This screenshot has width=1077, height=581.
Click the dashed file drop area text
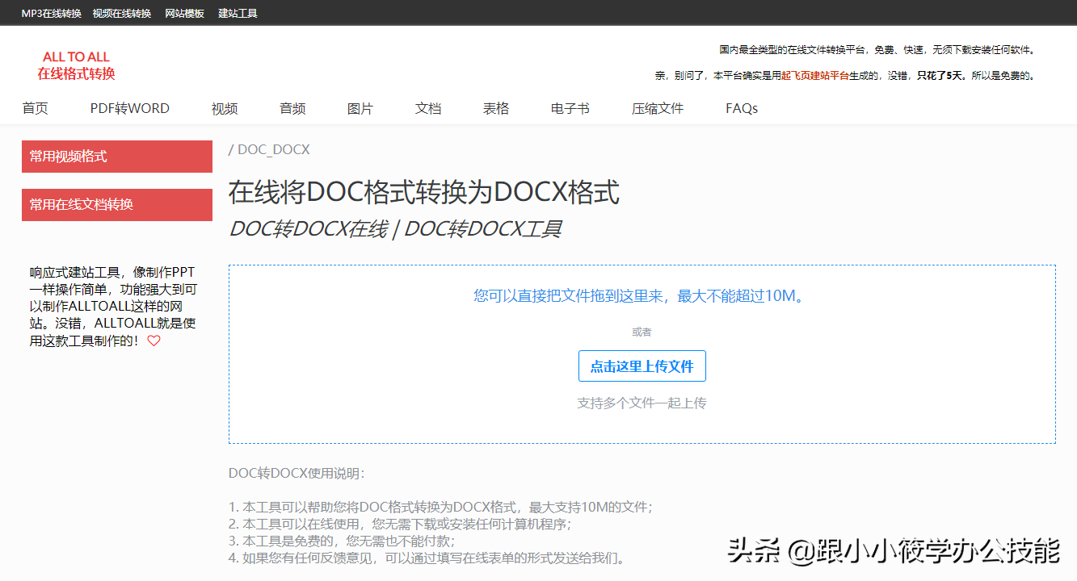639,296
